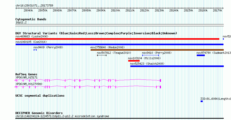The image size is (231, 120).
Task: Click the nsv9409 (Perry2008) label
Action: pyautogui.click(x=48, y=47)
